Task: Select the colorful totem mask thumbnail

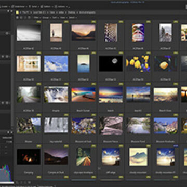Action: [138, 32]
